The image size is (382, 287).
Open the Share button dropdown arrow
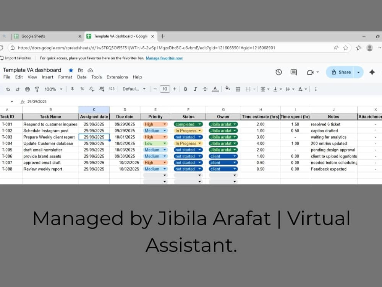(x=358, y=72)
